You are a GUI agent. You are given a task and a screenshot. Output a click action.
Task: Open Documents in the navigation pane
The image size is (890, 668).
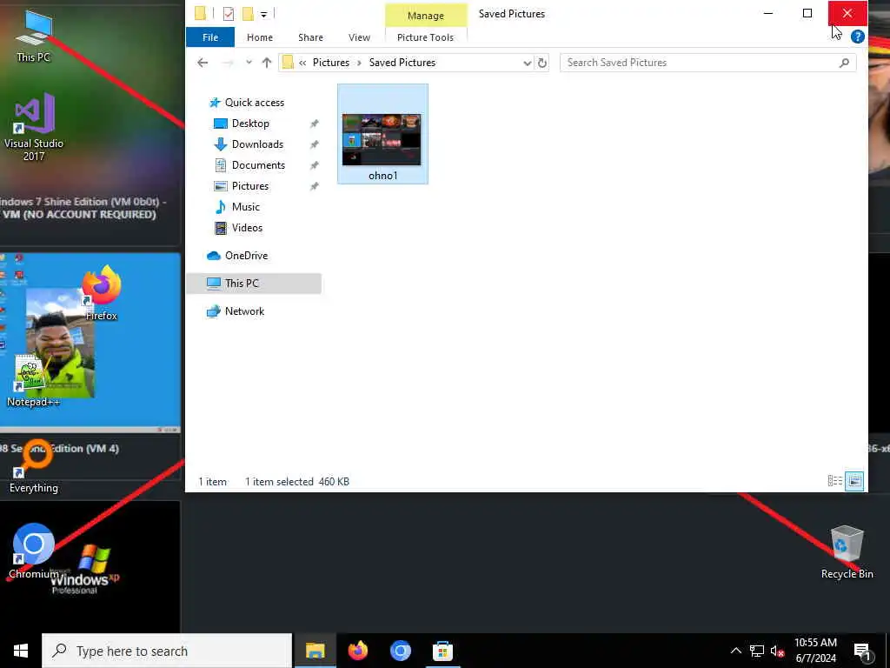(258, 165)
